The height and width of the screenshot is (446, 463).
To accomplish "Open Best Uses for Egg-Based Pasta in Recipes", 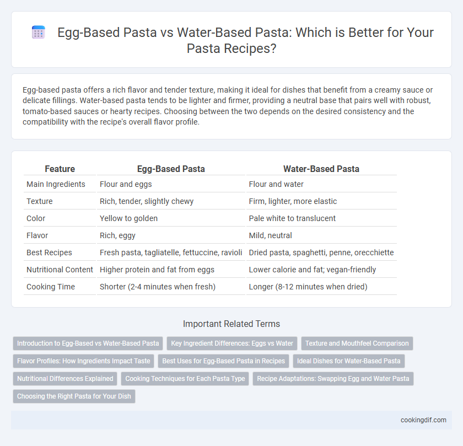I will 224,361.
